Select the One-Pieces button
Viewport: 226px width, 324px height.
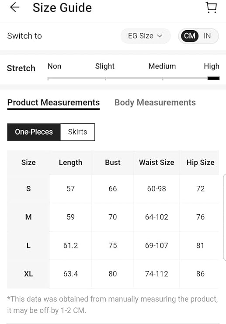pyautogui.click(x=34, y=132)
